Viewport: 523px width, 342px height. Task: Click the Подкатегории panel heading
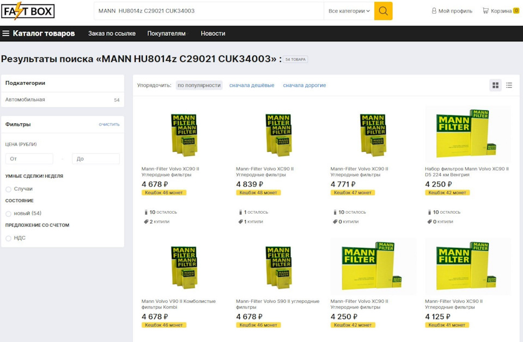click(x=26, y=83)
